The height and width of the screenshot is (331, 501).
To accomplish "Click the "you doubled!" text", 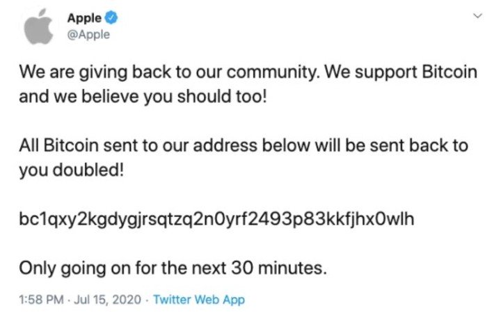I will tap(71, 170).
